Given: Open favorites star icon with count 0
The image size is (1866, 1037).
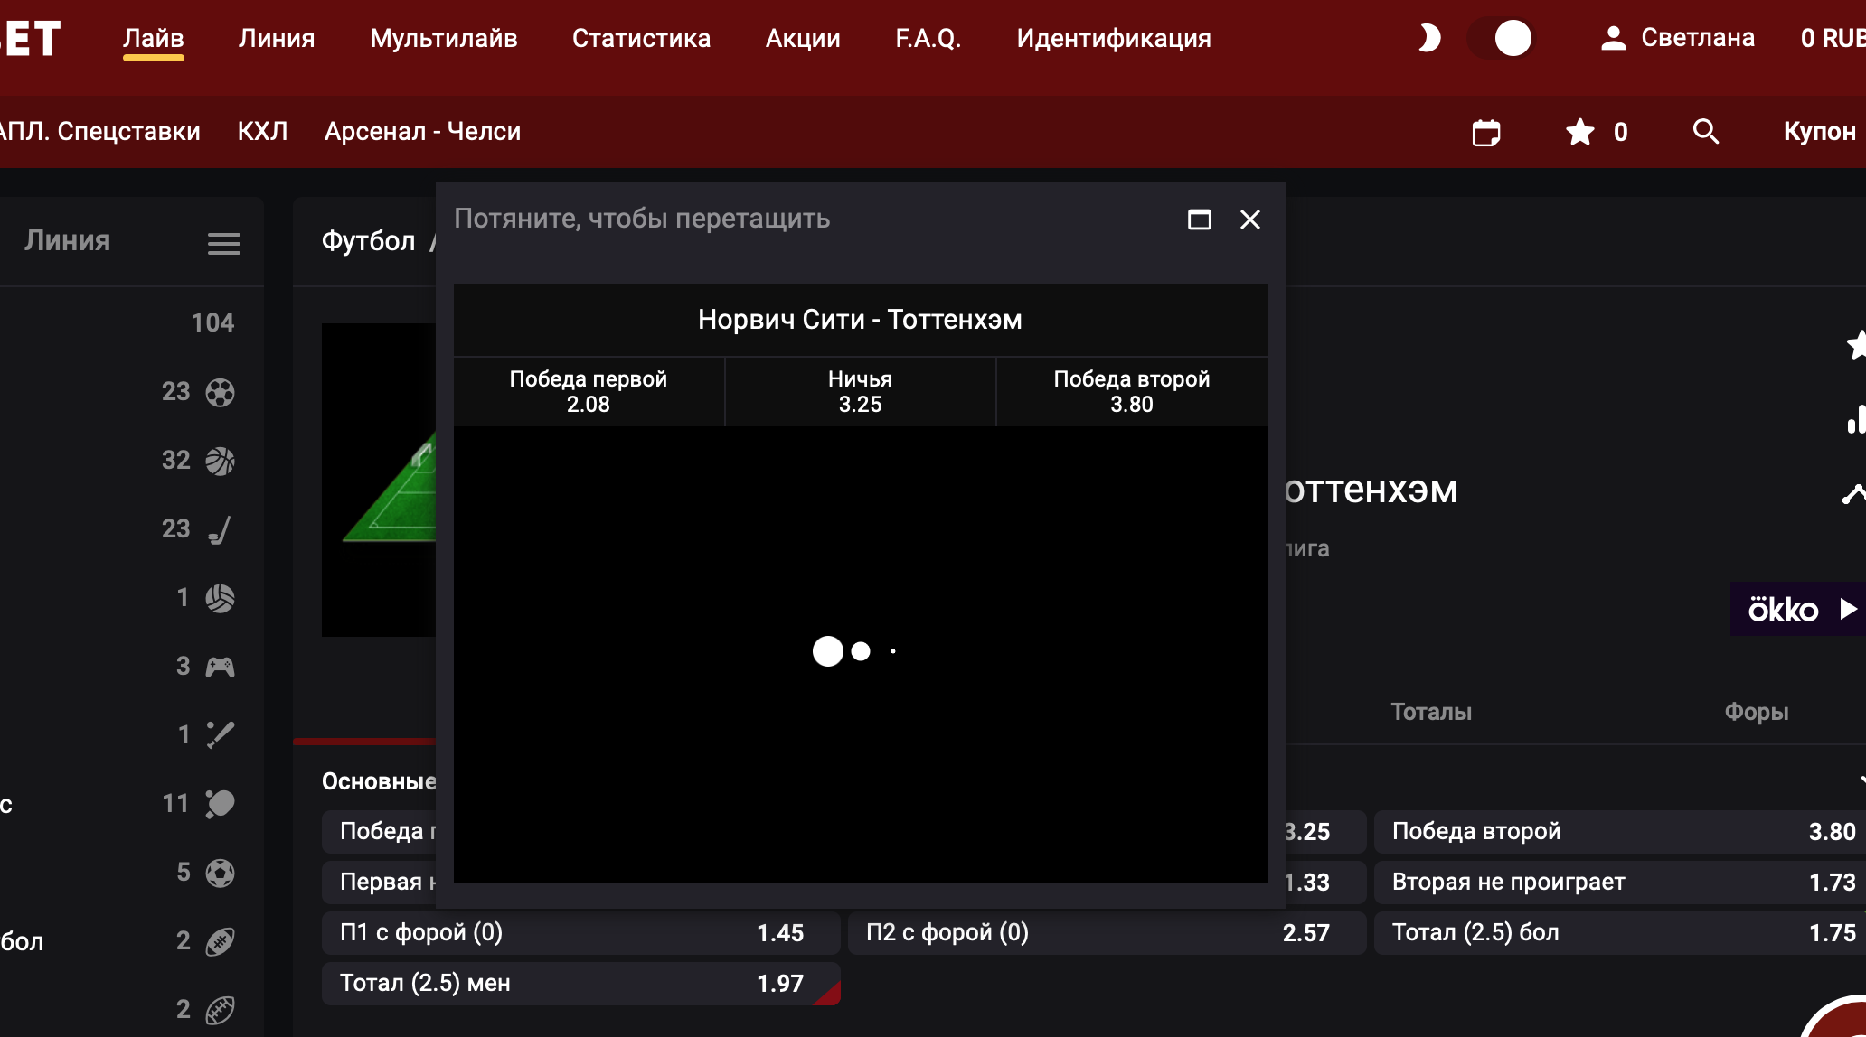Looking at the screenshot, I should (1597, 133).
